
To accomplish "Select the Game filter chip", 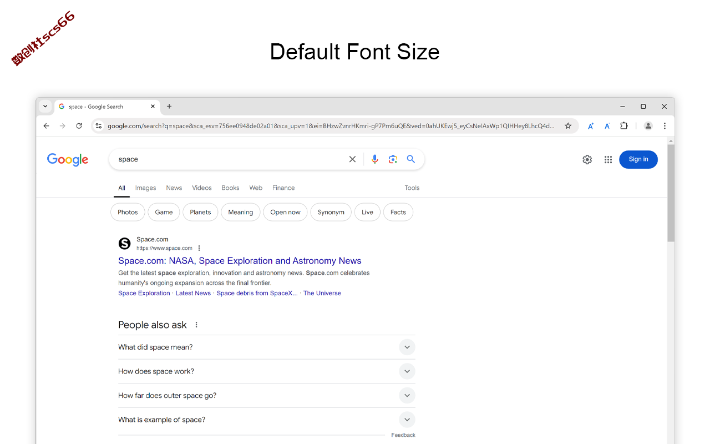I will (x=164, y=212).
